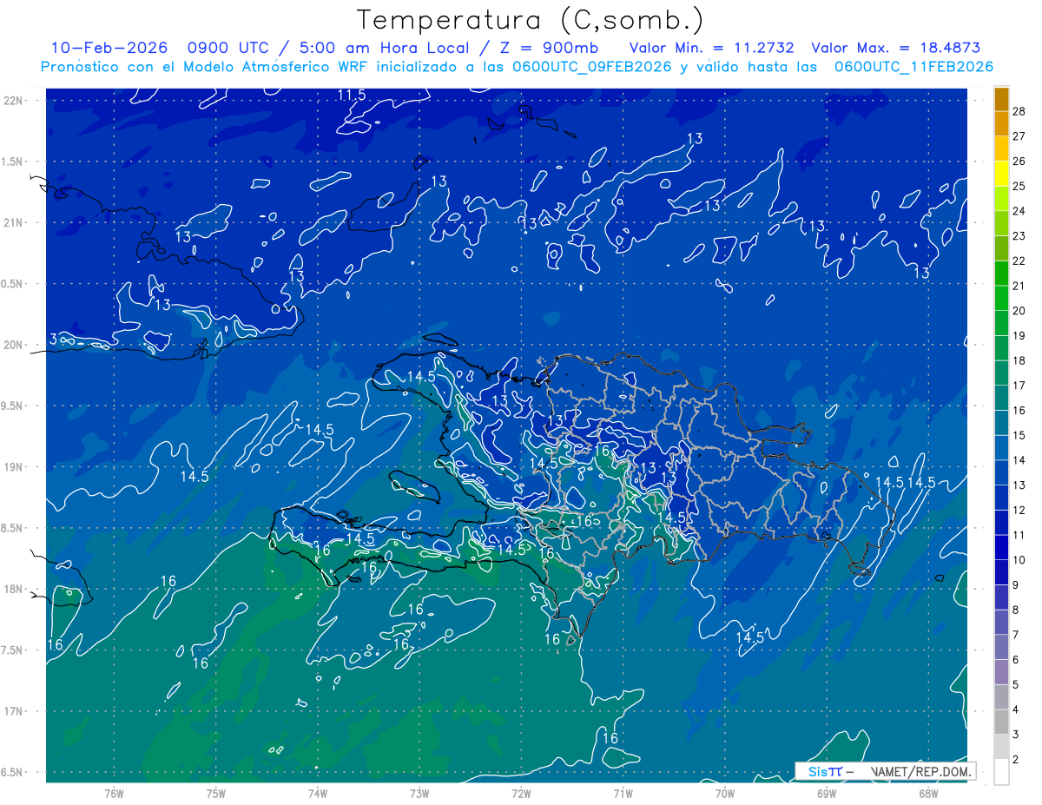
Task: Click initialization time '0600UTC_09FEB2026'
Action: (590, 67)
